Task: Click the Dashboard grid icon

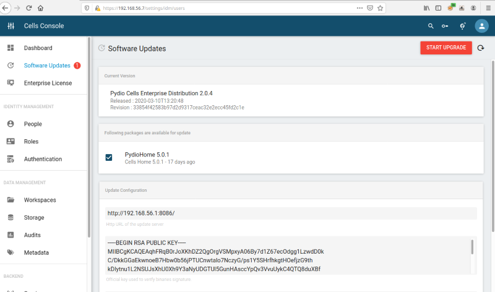Action: click(11, 48)
